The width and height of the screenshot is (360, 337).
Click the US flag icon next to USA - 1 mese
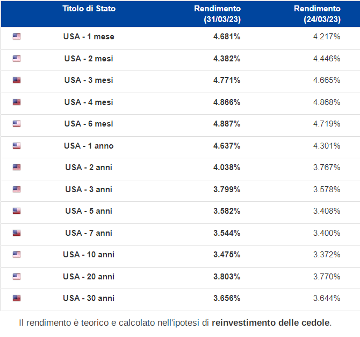[x=17, y=37]
